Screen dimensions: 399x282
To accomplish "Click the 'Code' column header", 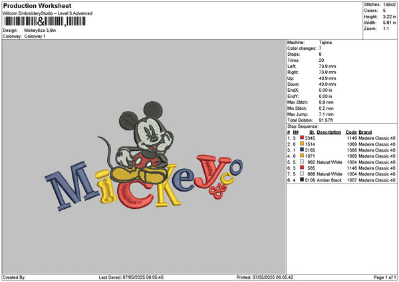I will [351, 132].
